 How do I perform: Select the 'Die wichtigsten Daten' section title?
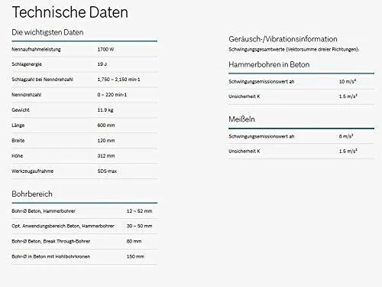[x=47, y=32]
